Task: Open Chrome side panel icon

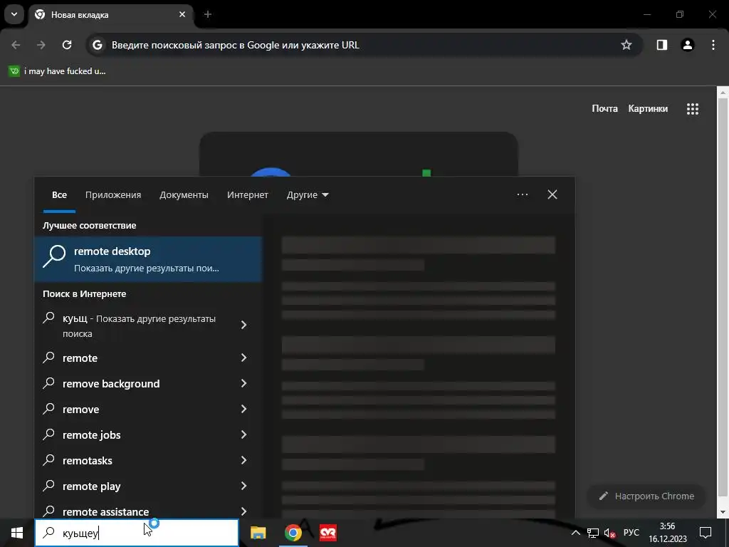Action: coord(661,45)
